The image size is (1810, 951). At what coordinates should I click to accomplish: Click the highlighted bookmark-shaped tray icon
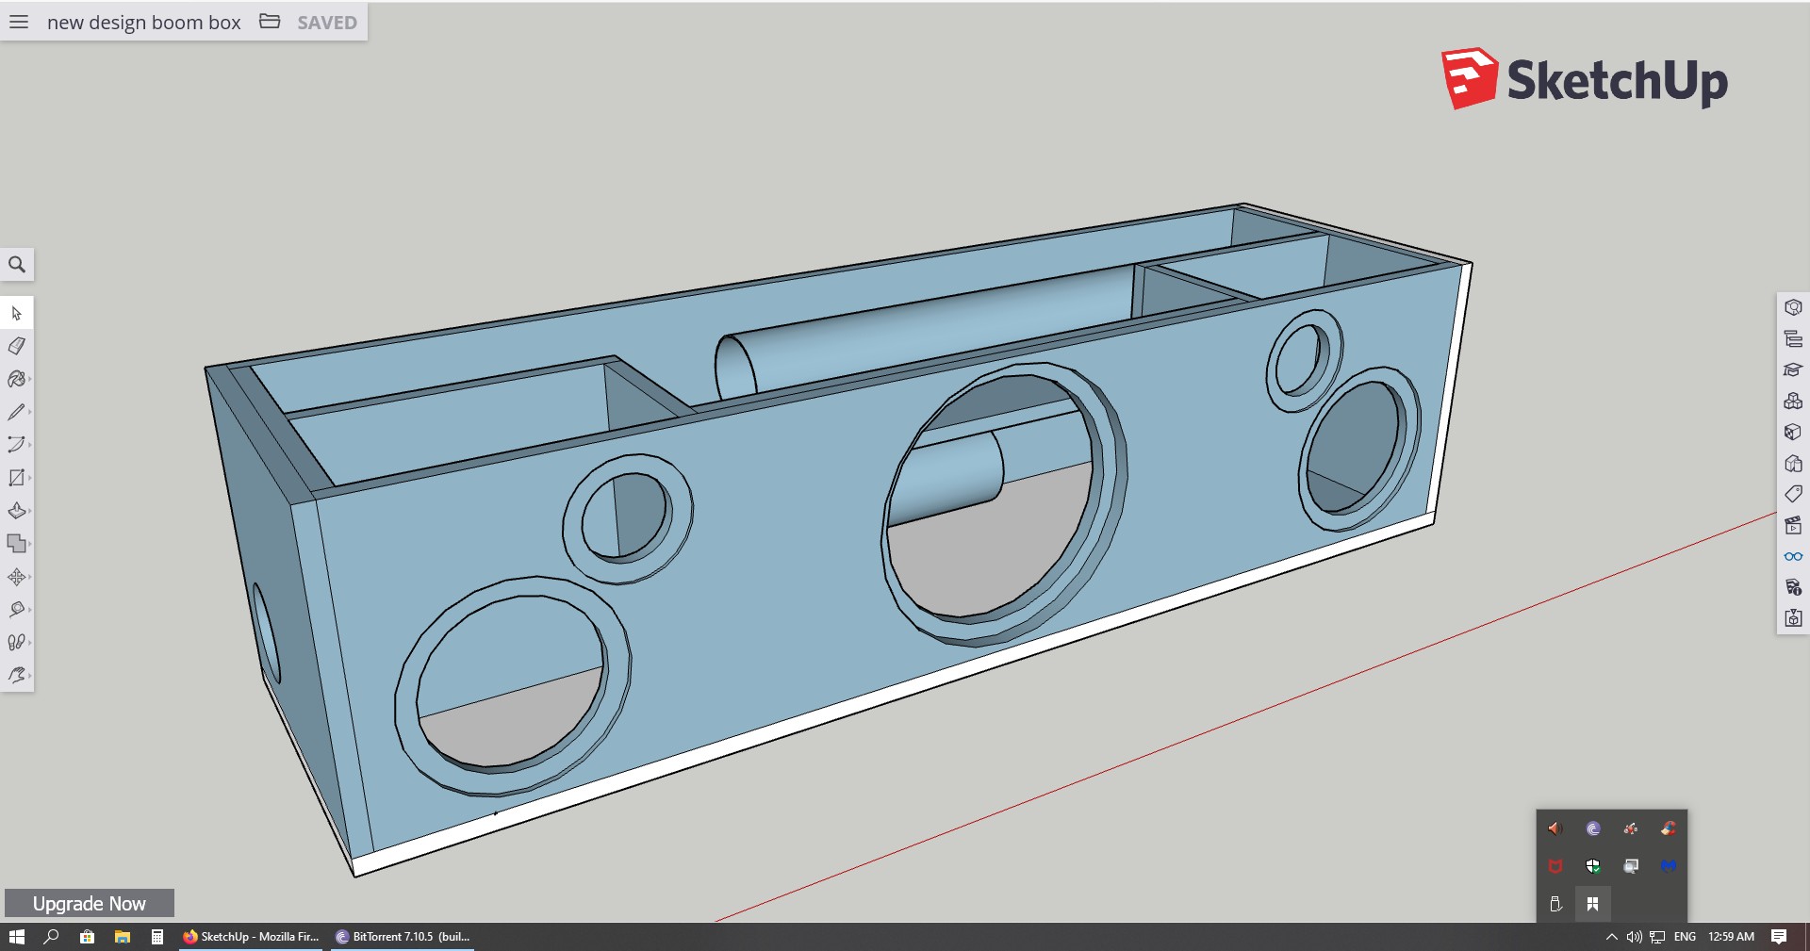[x=1593, y=904]
